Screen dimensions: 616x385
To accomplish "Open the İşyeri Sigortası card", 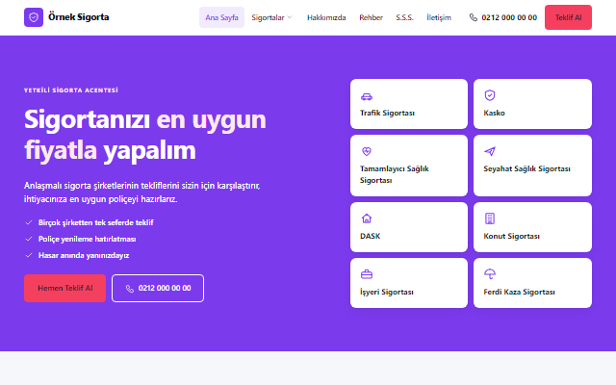I will click(408, 283).
